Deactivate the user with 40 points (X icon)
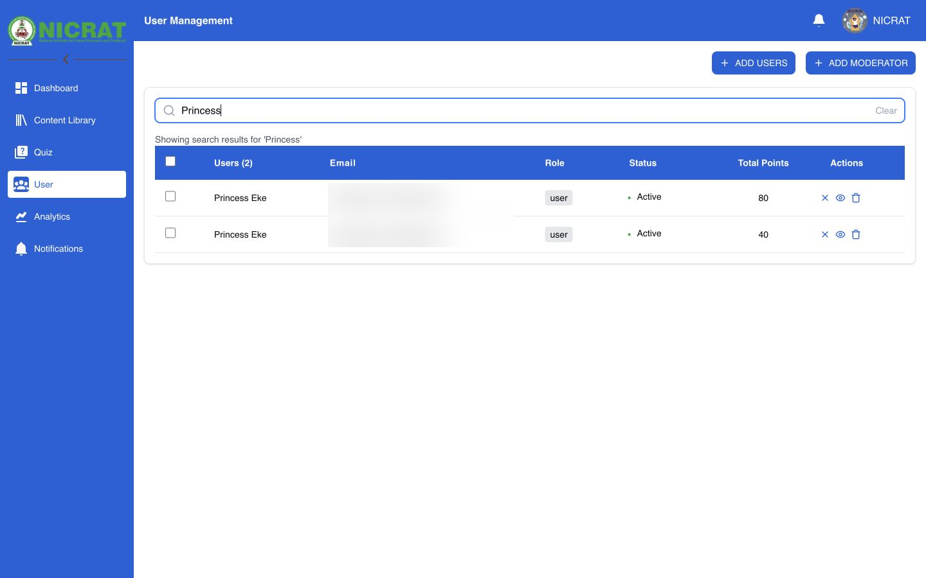Viewport: 926px width, 578px height. [825, 234]
